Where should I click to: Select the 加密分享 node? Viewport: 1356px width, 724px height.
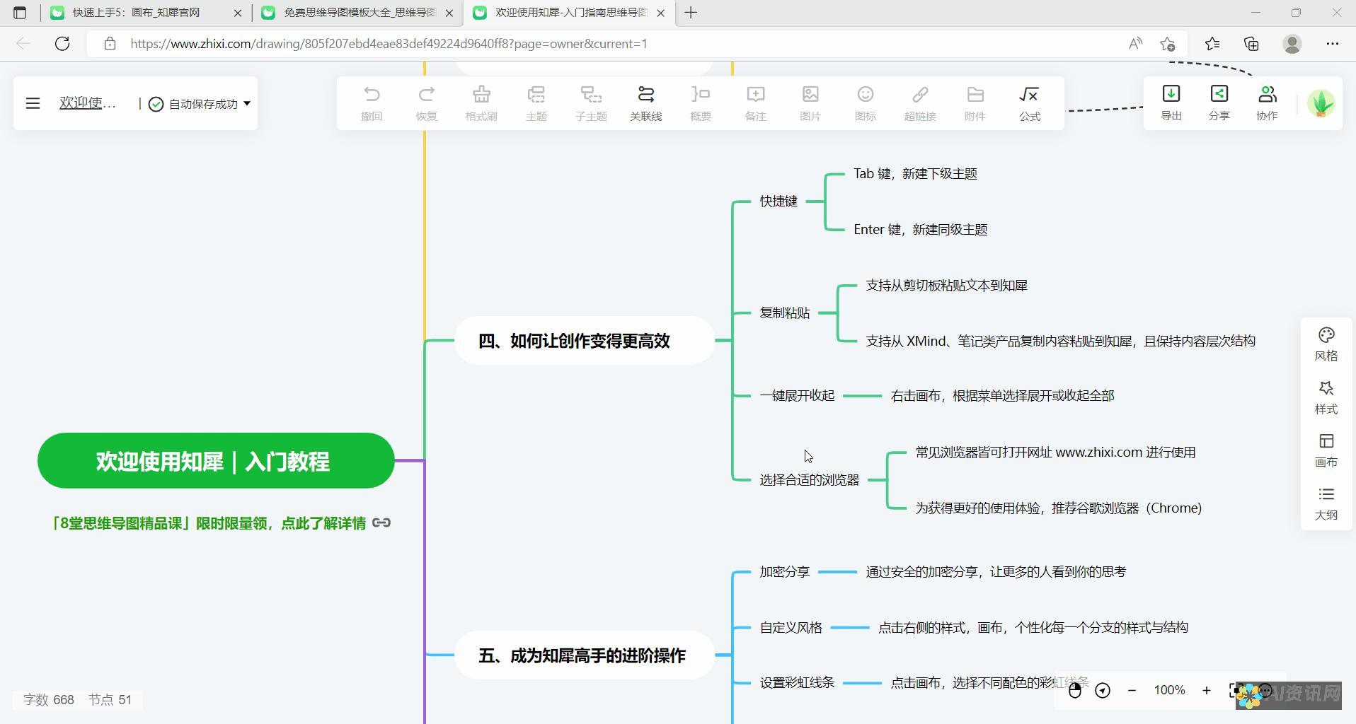(x=785, y=572)
